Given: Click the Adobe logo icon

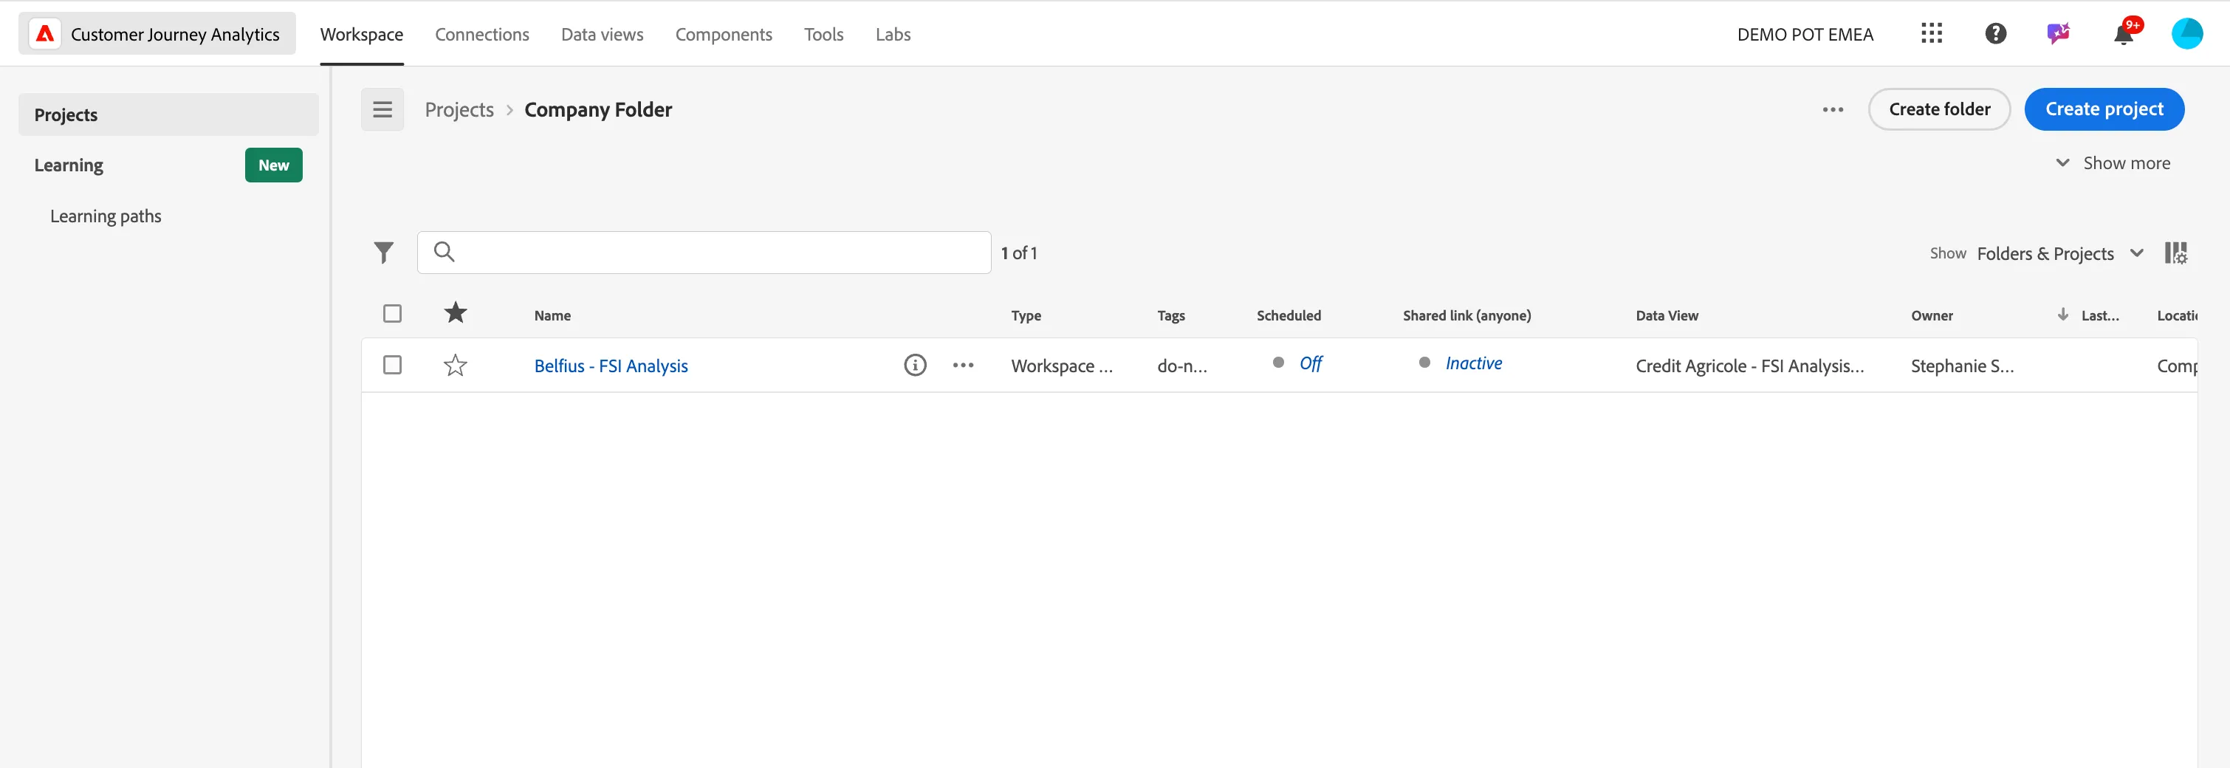Looking at the screenshot, I should pos(45,34).
